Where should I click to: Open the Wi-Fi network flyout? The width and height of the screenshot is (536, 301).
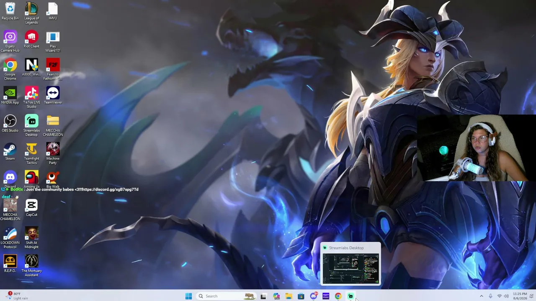point(499,296)
